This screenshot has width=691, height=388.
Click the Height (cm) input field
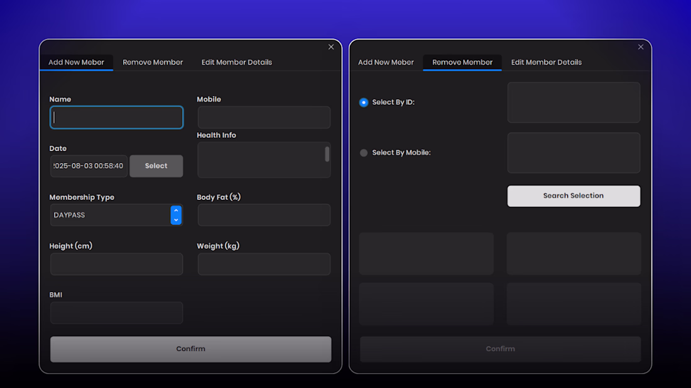pyautogui.click(x=116, y=264)
